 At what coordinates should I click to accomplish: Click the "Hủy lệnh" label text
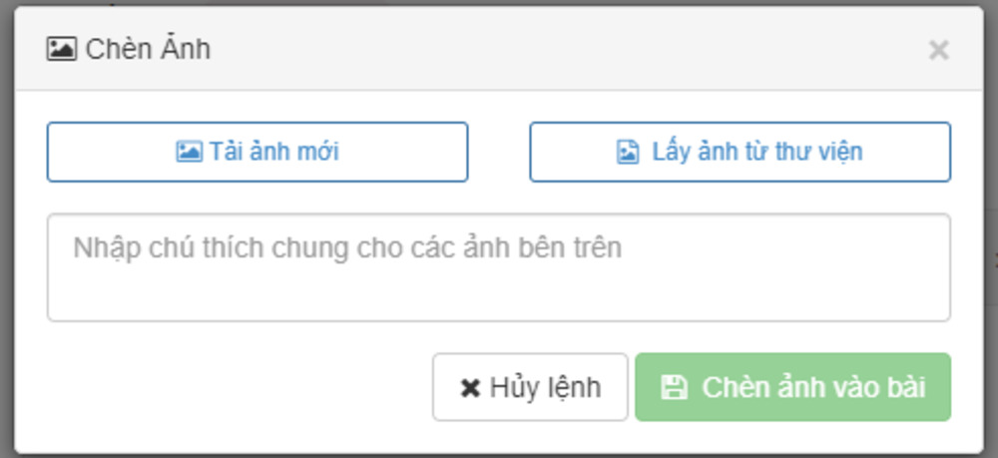click(545, 387)
